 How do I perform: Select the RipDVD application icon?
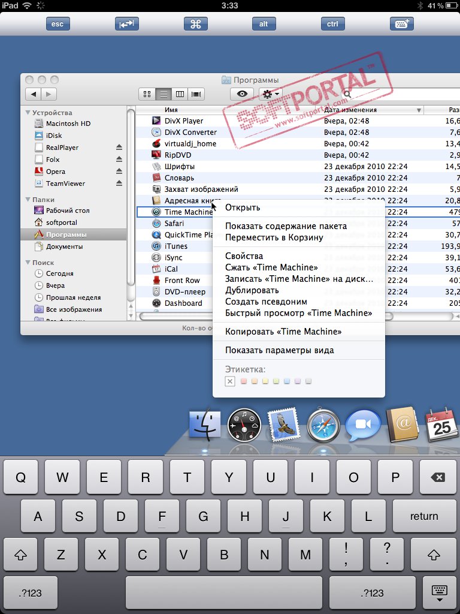[x=156, y=155]
